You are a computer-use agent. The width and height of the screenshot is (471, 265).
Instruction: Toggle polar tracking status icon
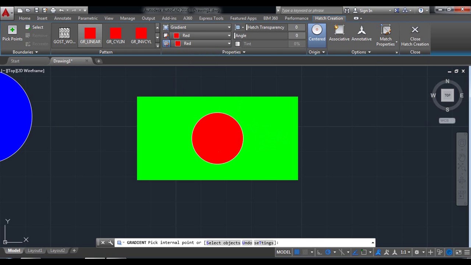pos(328,252)
